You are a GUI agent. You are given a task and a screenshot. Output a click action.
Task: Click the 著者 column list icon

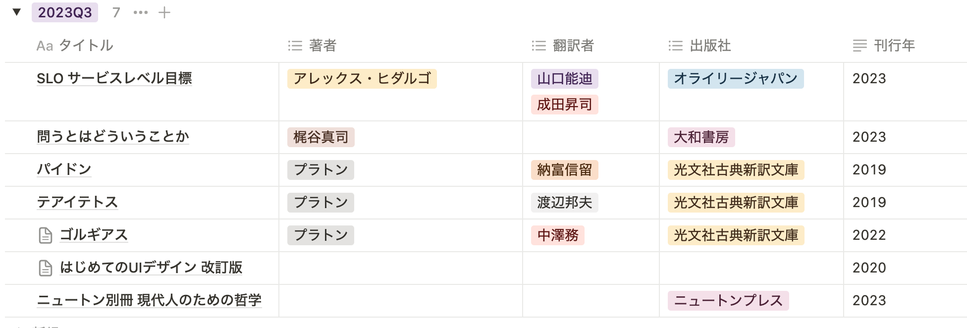295,46
